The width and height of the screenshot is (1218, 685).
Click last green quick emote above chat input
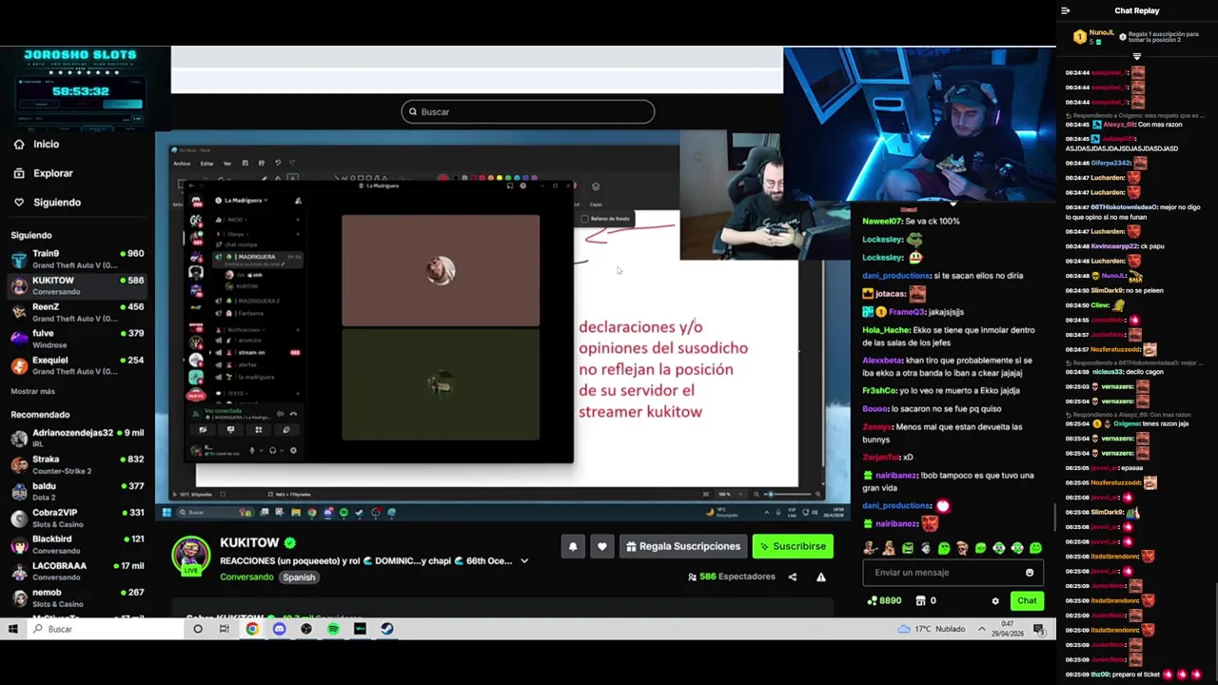pyautogui.click(x=1035, y=548)
